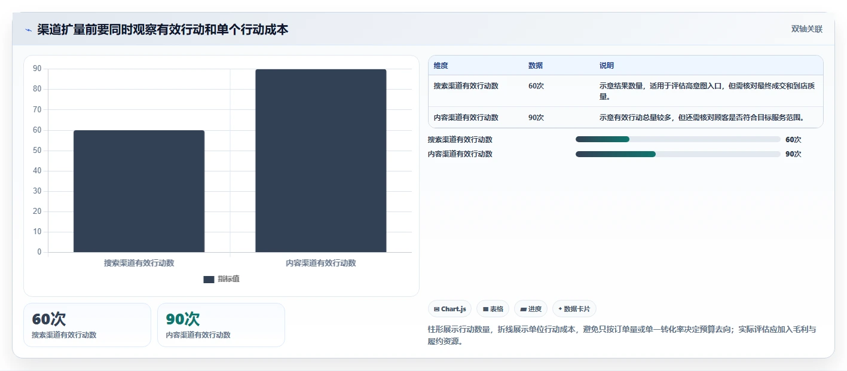Image resolution: width=847 pixels, height=371 pixels.
Task: Click the 内容渠道有效行动数 progress label
Action: 460,154
